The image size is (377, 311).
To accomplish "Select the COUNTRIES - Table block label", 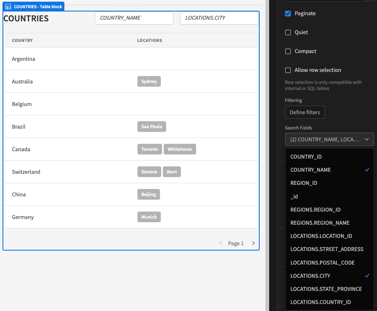I will [x=38, y=7].
